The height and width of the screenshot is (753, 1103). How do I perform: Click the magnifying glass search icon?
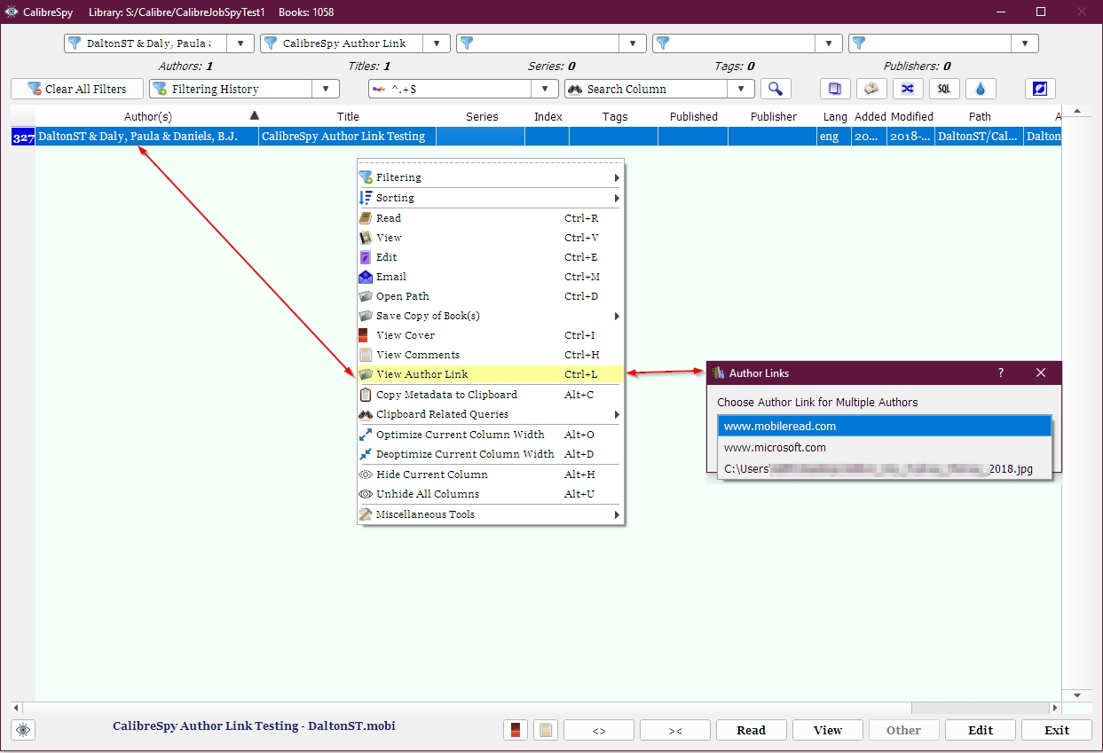pos(776,89)
